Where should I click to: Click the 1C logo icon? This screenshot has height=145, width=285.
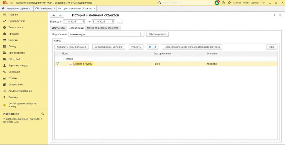click(4, 3)
